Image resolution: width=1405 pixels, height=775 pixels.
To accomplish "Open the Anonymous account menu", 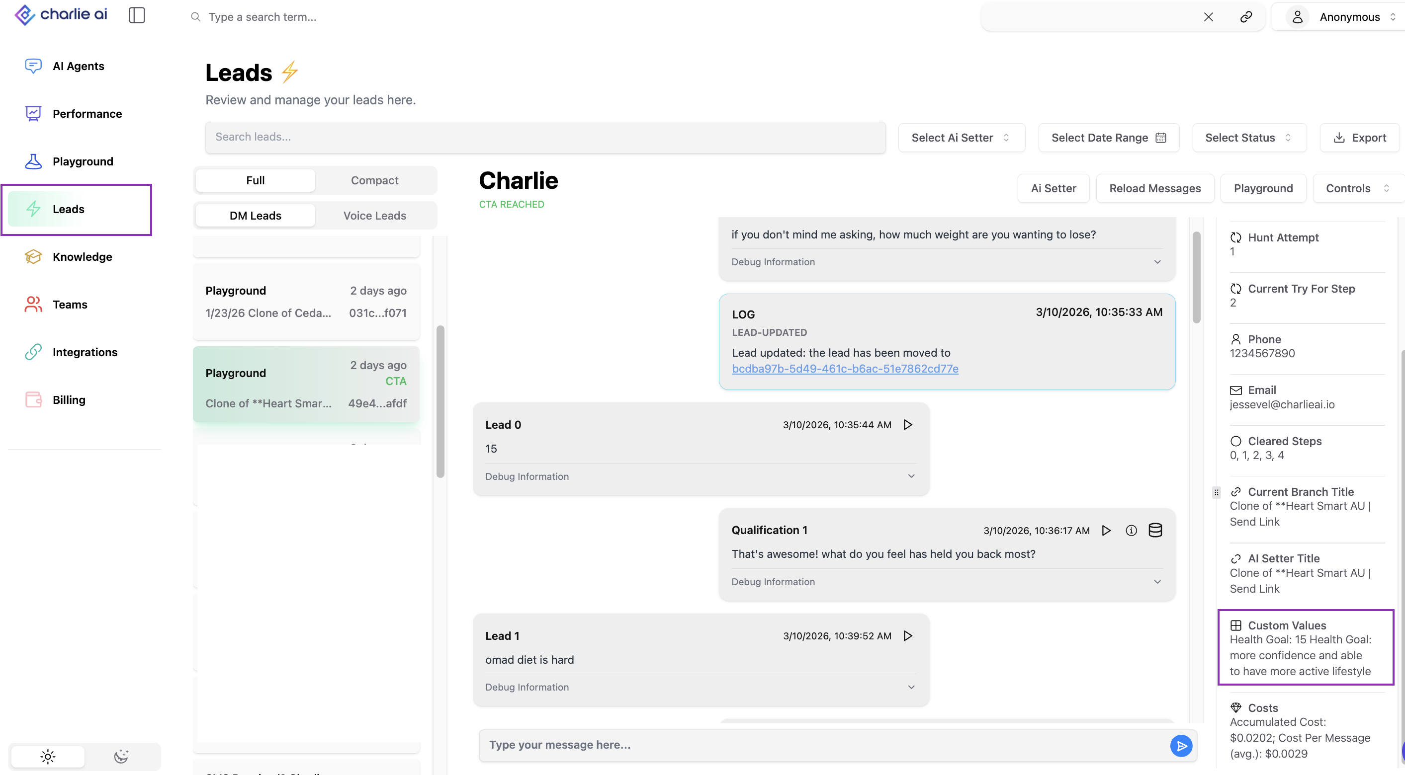I will coord(1340,17).
